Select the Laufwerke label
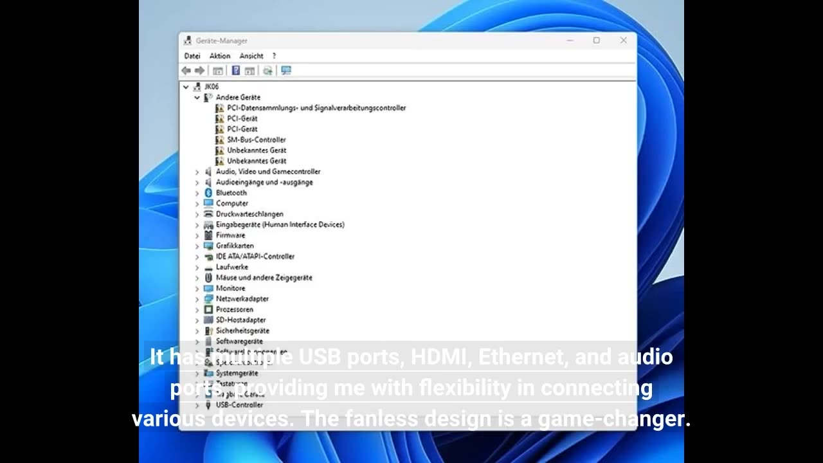Viewport: 823px width, 463px height. pyautogui.click(x=232, y=267)
